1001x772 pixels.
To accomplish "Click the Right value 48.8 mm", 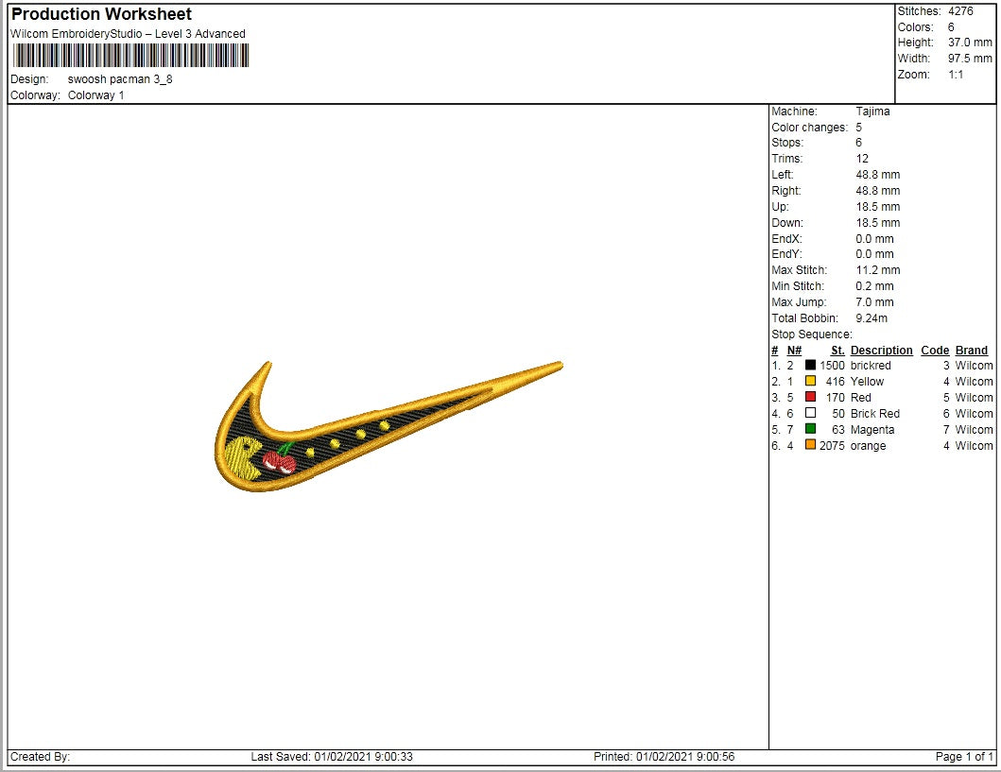I will [878, 190].
